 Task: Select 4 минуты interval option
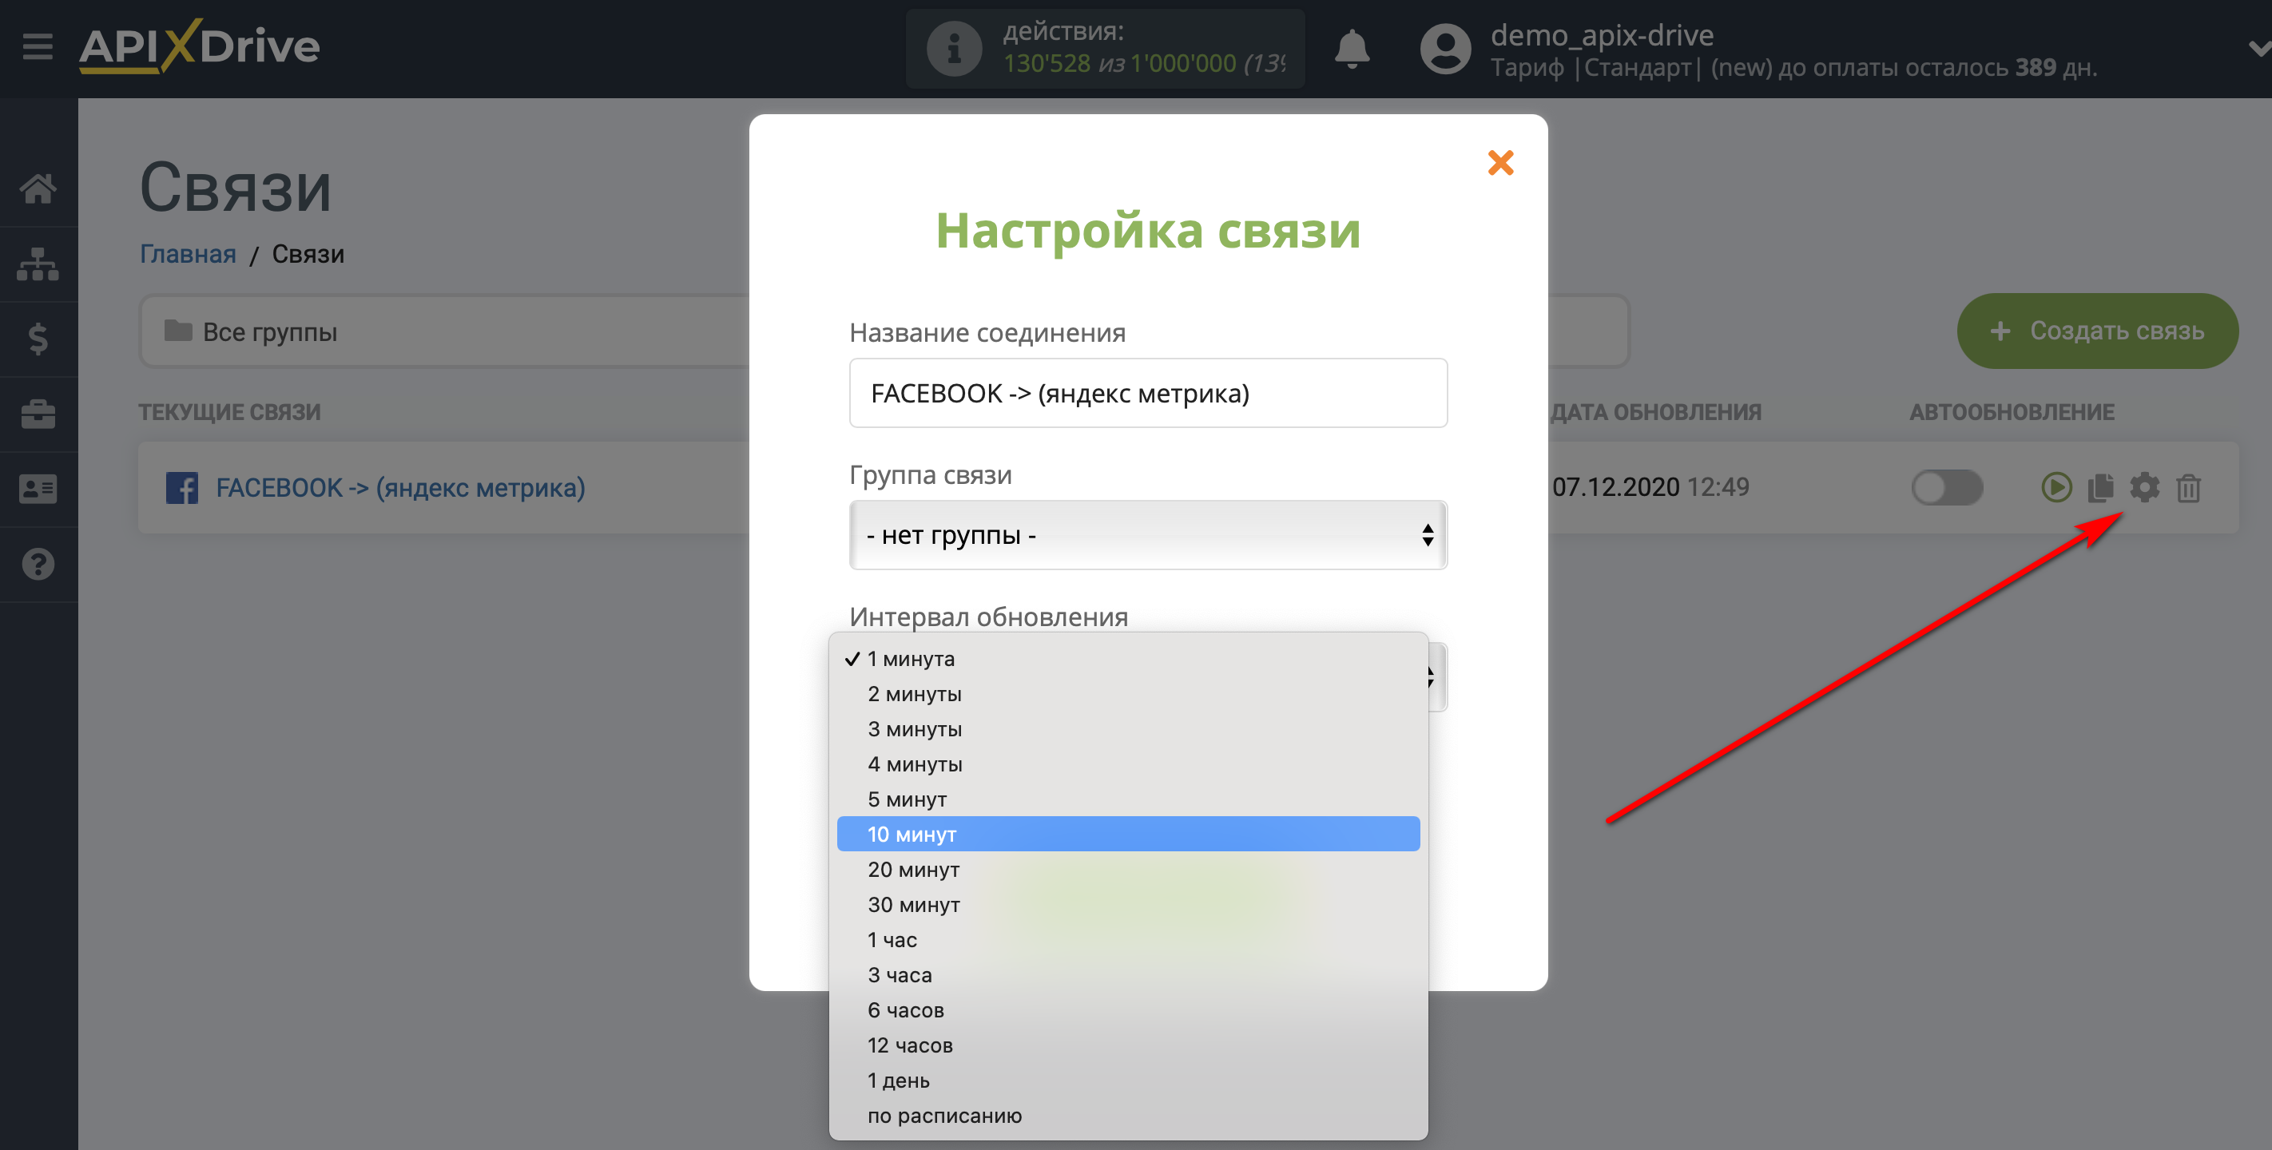pos(1128,764)
